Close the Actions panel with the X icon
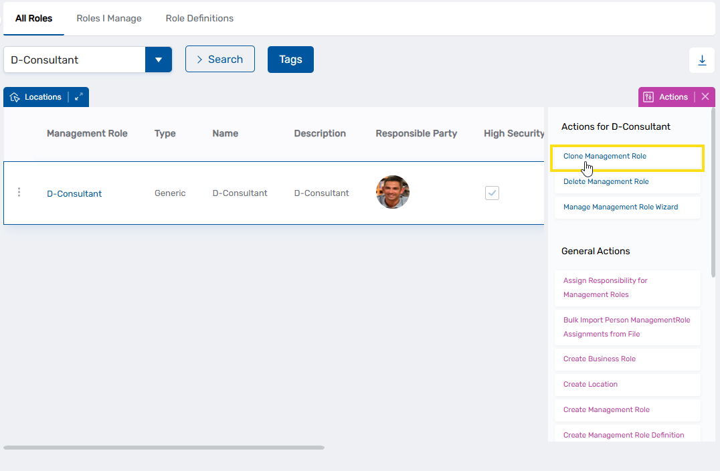The height and width of the screenshot is (471, 720). [705, 96]
